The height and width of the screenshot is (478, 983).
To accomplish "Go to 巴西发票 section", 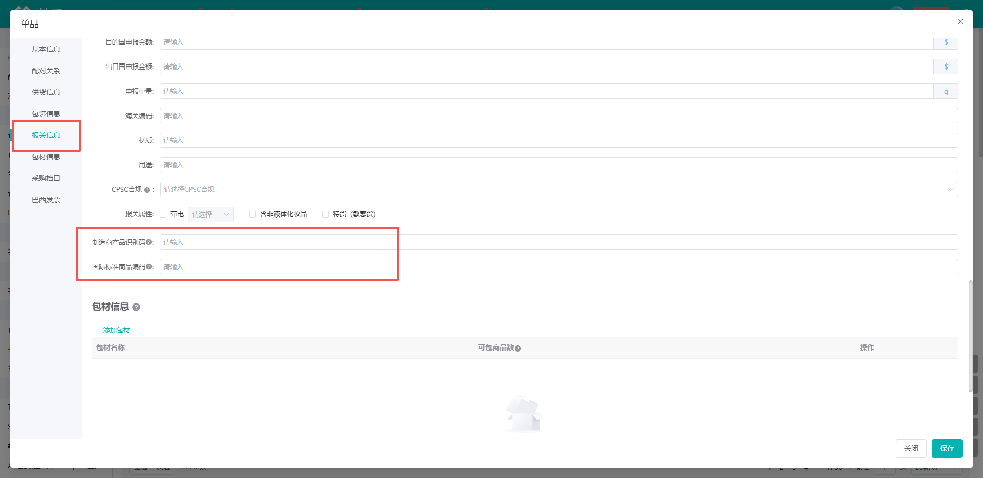I will point(46,200).
